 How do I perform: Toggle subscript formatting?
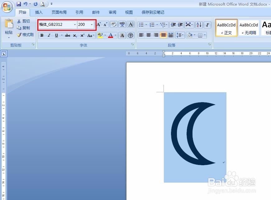(x=75, y=35)
